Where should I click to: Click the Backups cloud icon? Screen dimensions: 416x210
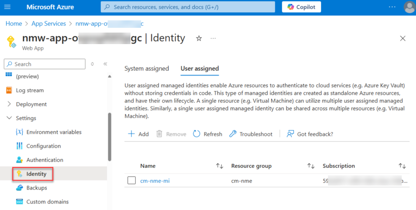coord(19,188)
